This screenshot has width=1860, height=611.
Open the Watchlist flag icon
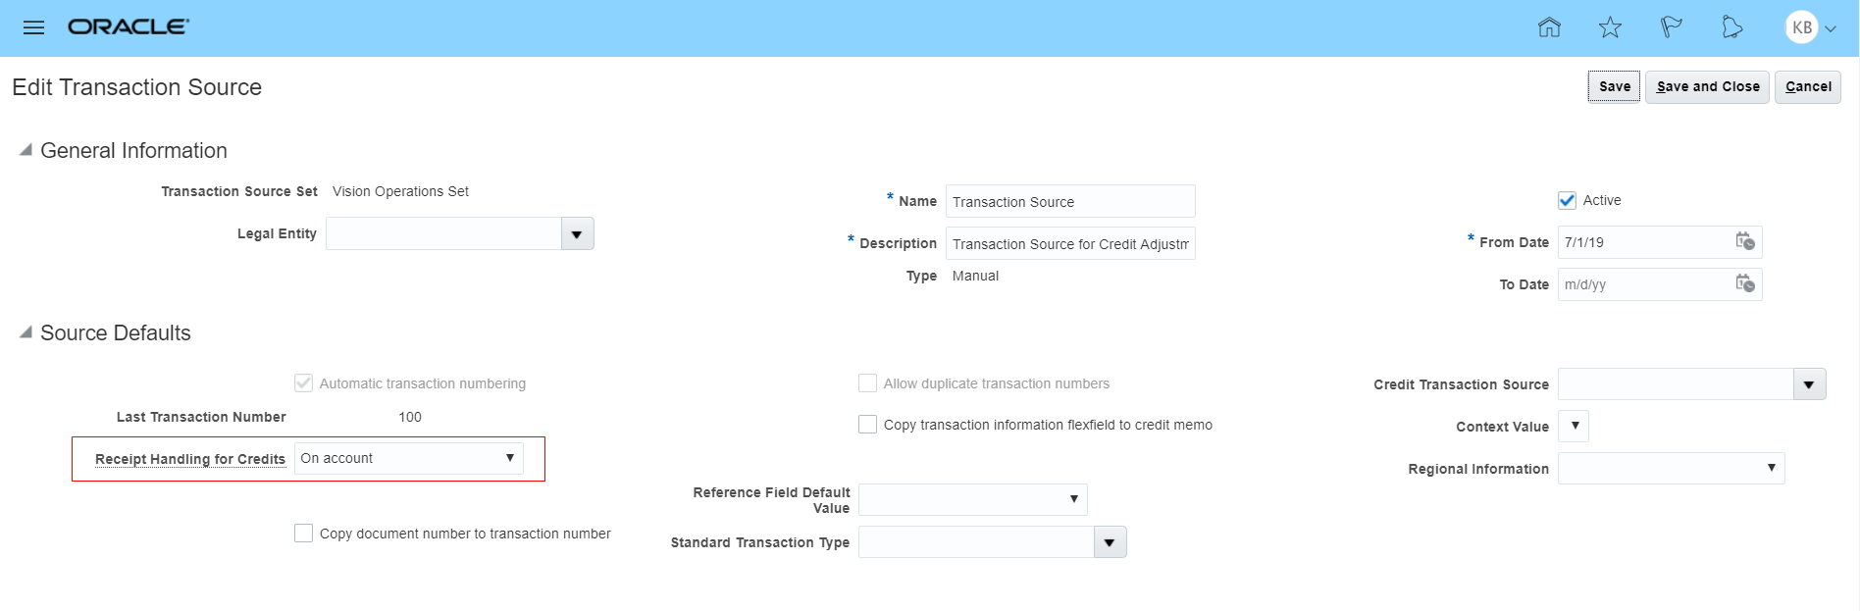pos(1671,27)
